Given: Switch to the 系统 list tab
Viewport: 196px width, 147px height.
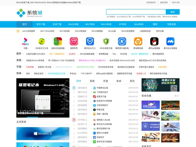Looking at the screenshot, I should 92,81.
